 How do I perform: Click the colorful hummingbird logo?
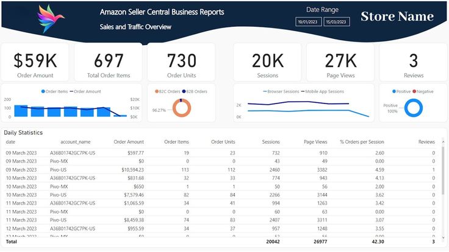point(51,19)
